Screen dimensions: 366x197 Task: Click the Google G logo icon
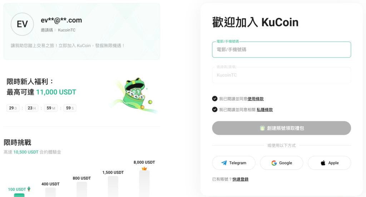tap(274, 163)
